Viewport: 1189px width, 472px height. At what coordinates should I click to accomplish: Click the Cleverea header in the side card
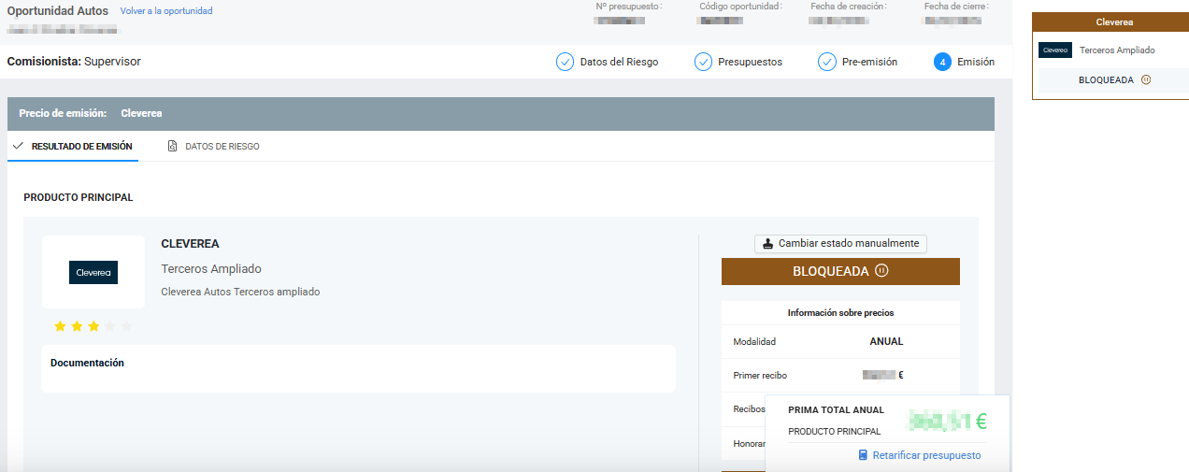(1114, 22)
